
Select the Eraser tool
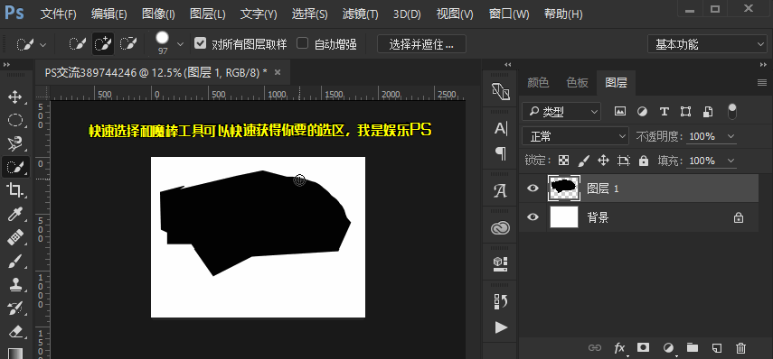click(15, 331)
